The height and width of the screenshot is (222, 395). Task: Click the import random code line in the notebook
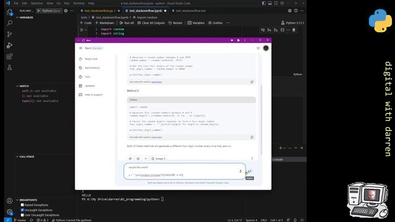tap(112, 29)
